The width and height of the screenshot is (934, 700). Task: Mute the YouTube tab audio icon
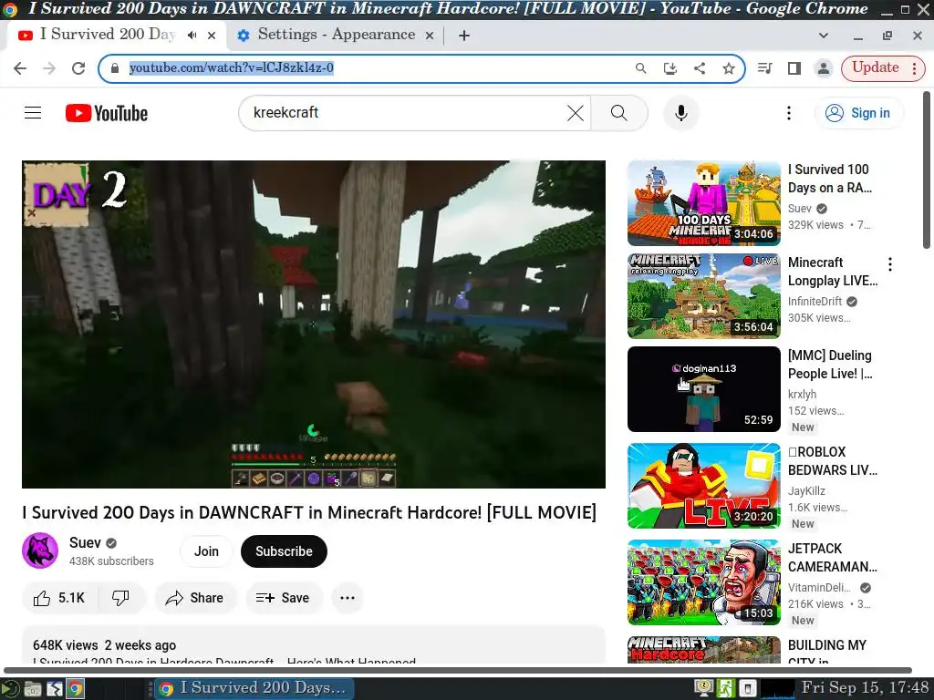tap(192, 36)
